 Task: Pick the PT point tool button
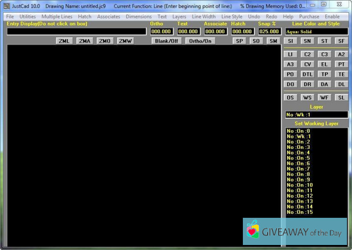[x=341, y=64]
